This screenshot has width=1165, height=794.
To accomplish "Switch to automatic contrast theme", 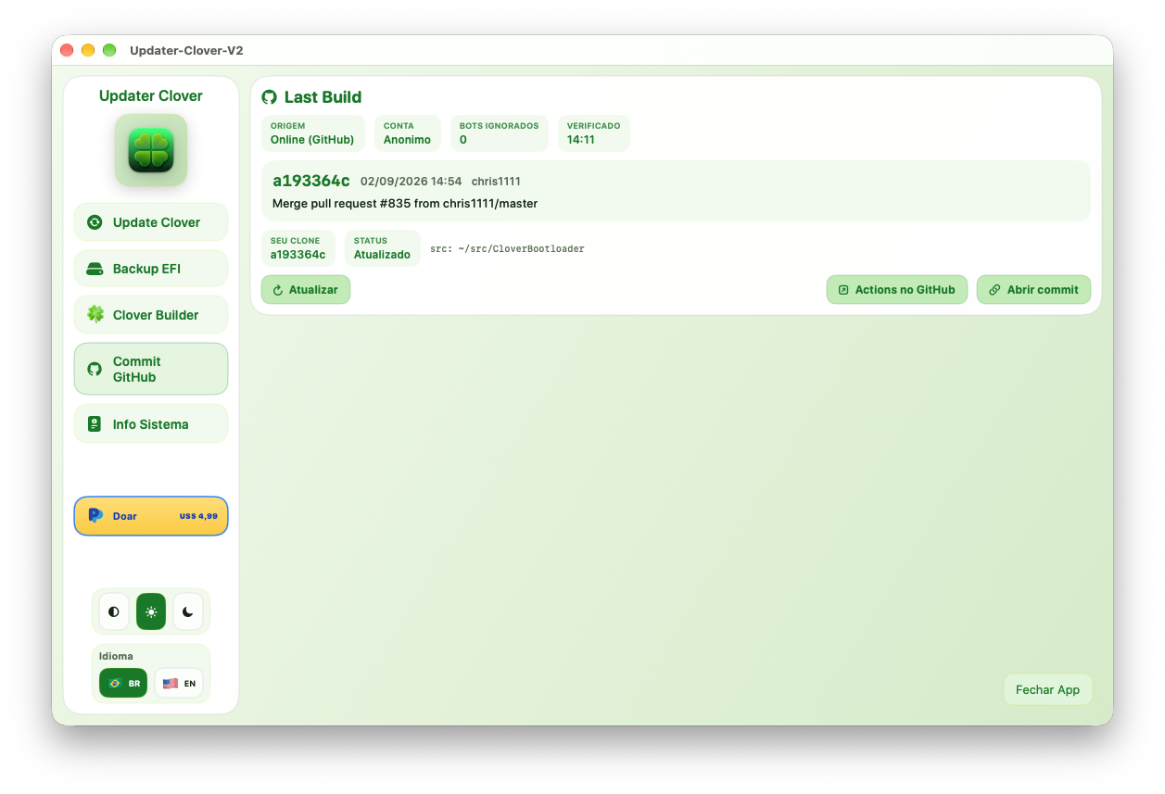I will (x=114, y=611).
